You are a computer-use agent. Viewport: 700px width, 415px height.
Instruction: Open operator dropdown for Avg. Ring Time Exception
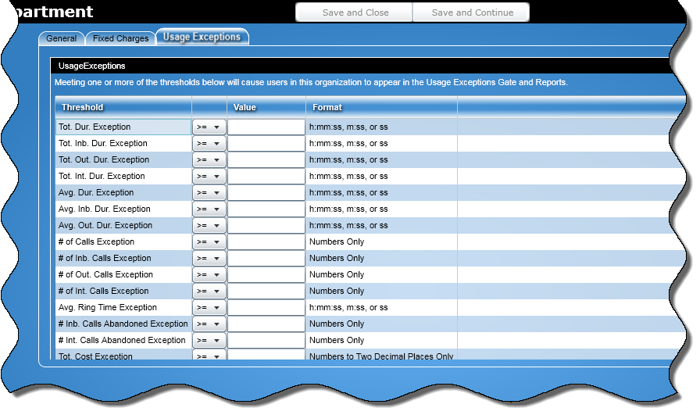tap(209, 308)
